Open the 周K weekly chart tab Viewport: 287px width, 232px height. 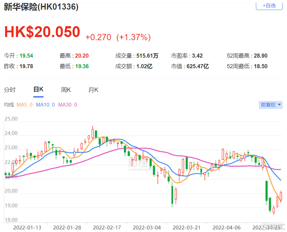[66, 90]
